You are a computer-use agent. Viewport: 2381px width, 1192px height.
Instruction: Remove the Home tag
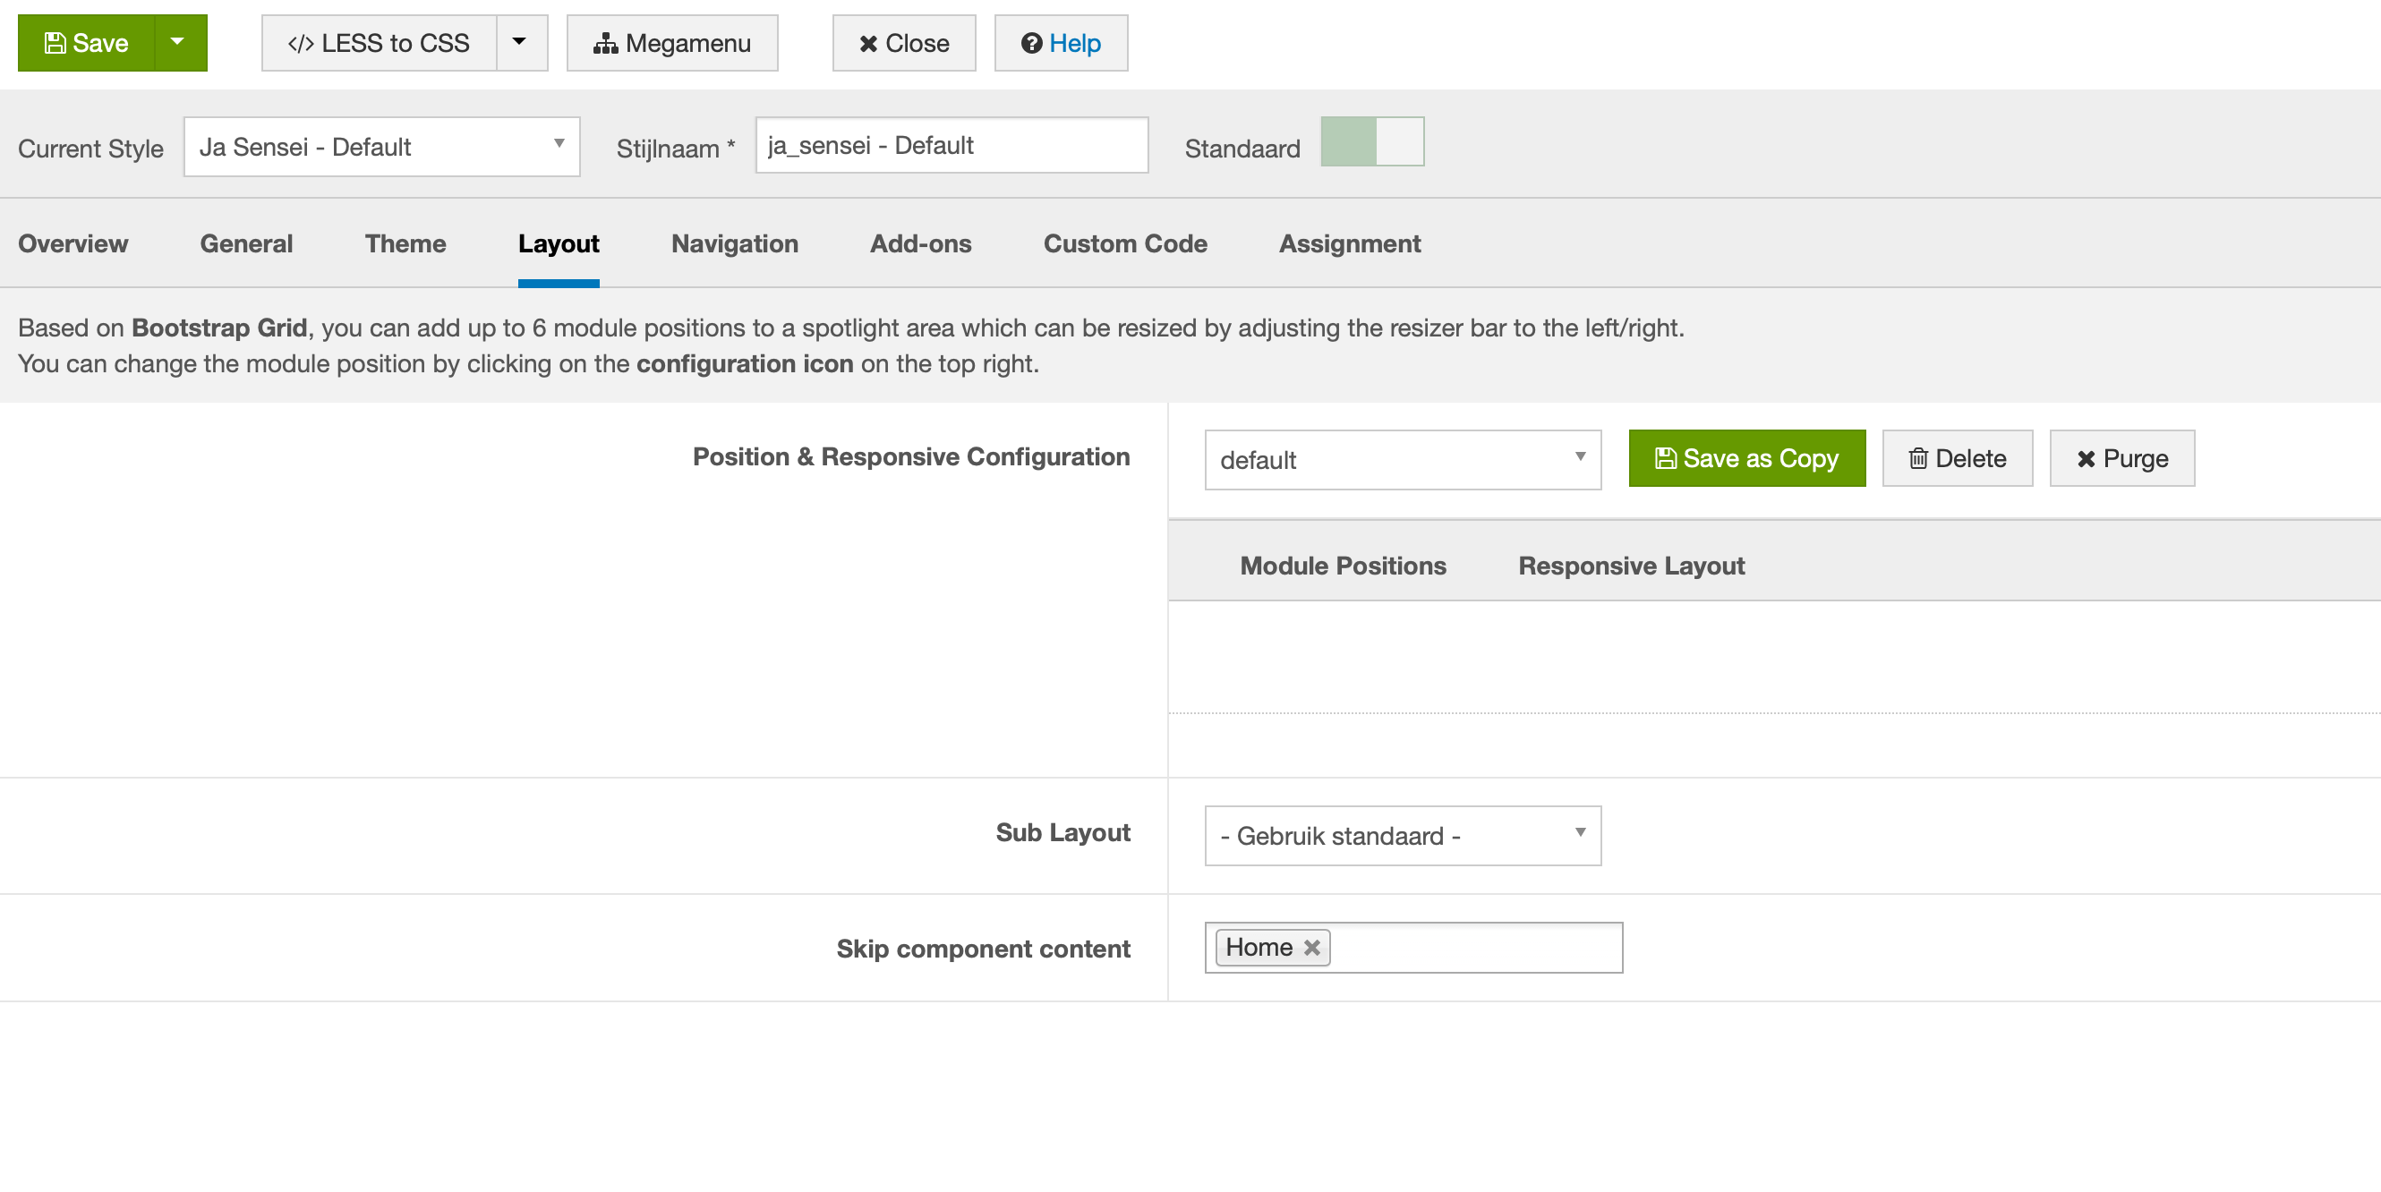coord(1310,947)
